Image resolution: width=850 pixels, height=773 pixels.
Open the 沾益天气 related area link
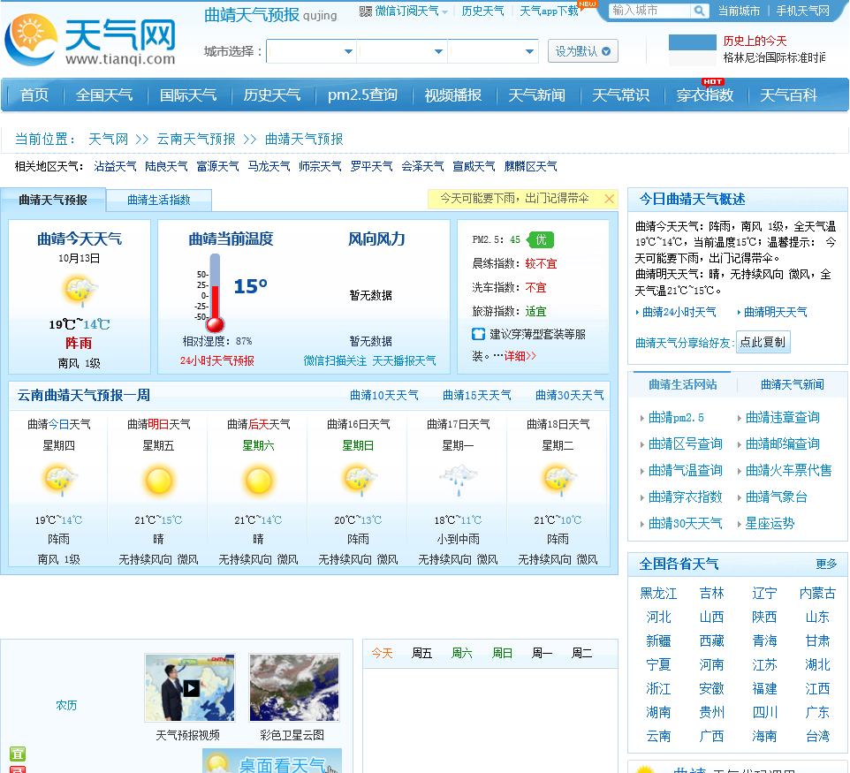click(115, 166)
